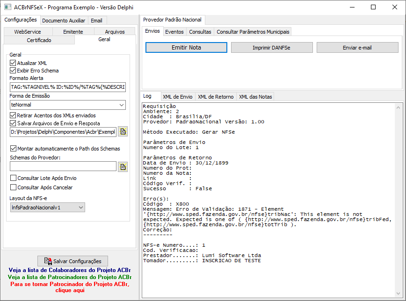Click into the Formato Alerta text field

68,87
